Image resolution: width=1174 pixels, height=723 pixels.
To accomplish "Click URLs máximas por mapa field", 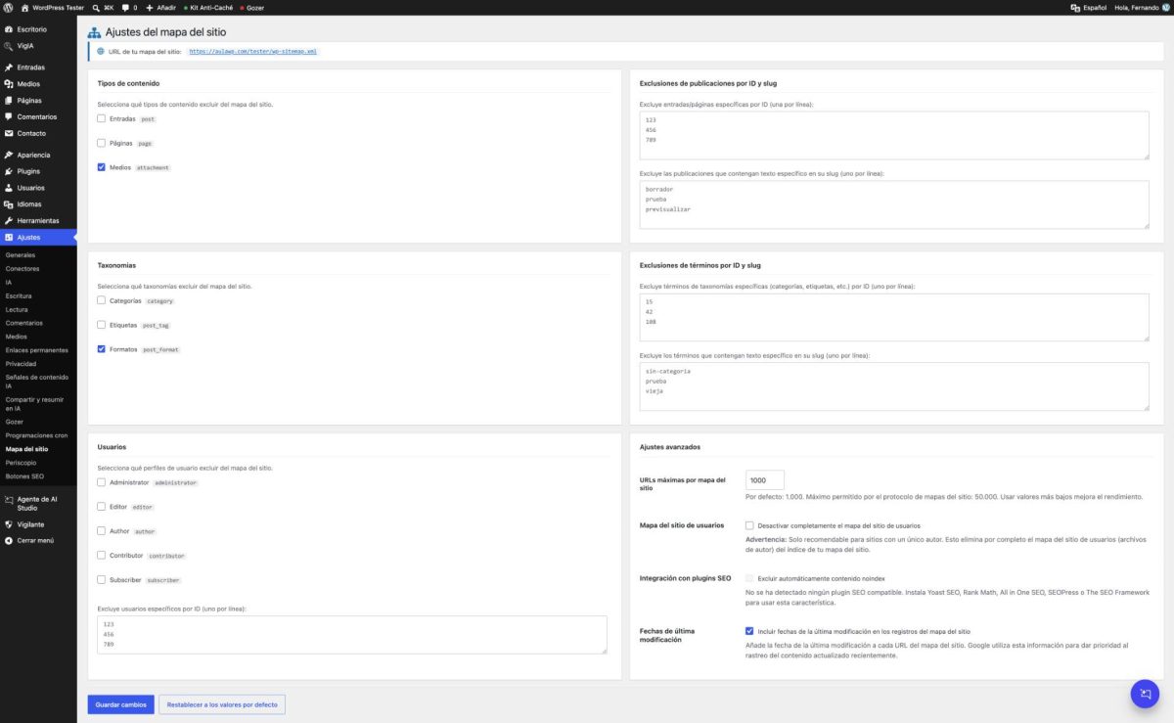I will 765,479.
